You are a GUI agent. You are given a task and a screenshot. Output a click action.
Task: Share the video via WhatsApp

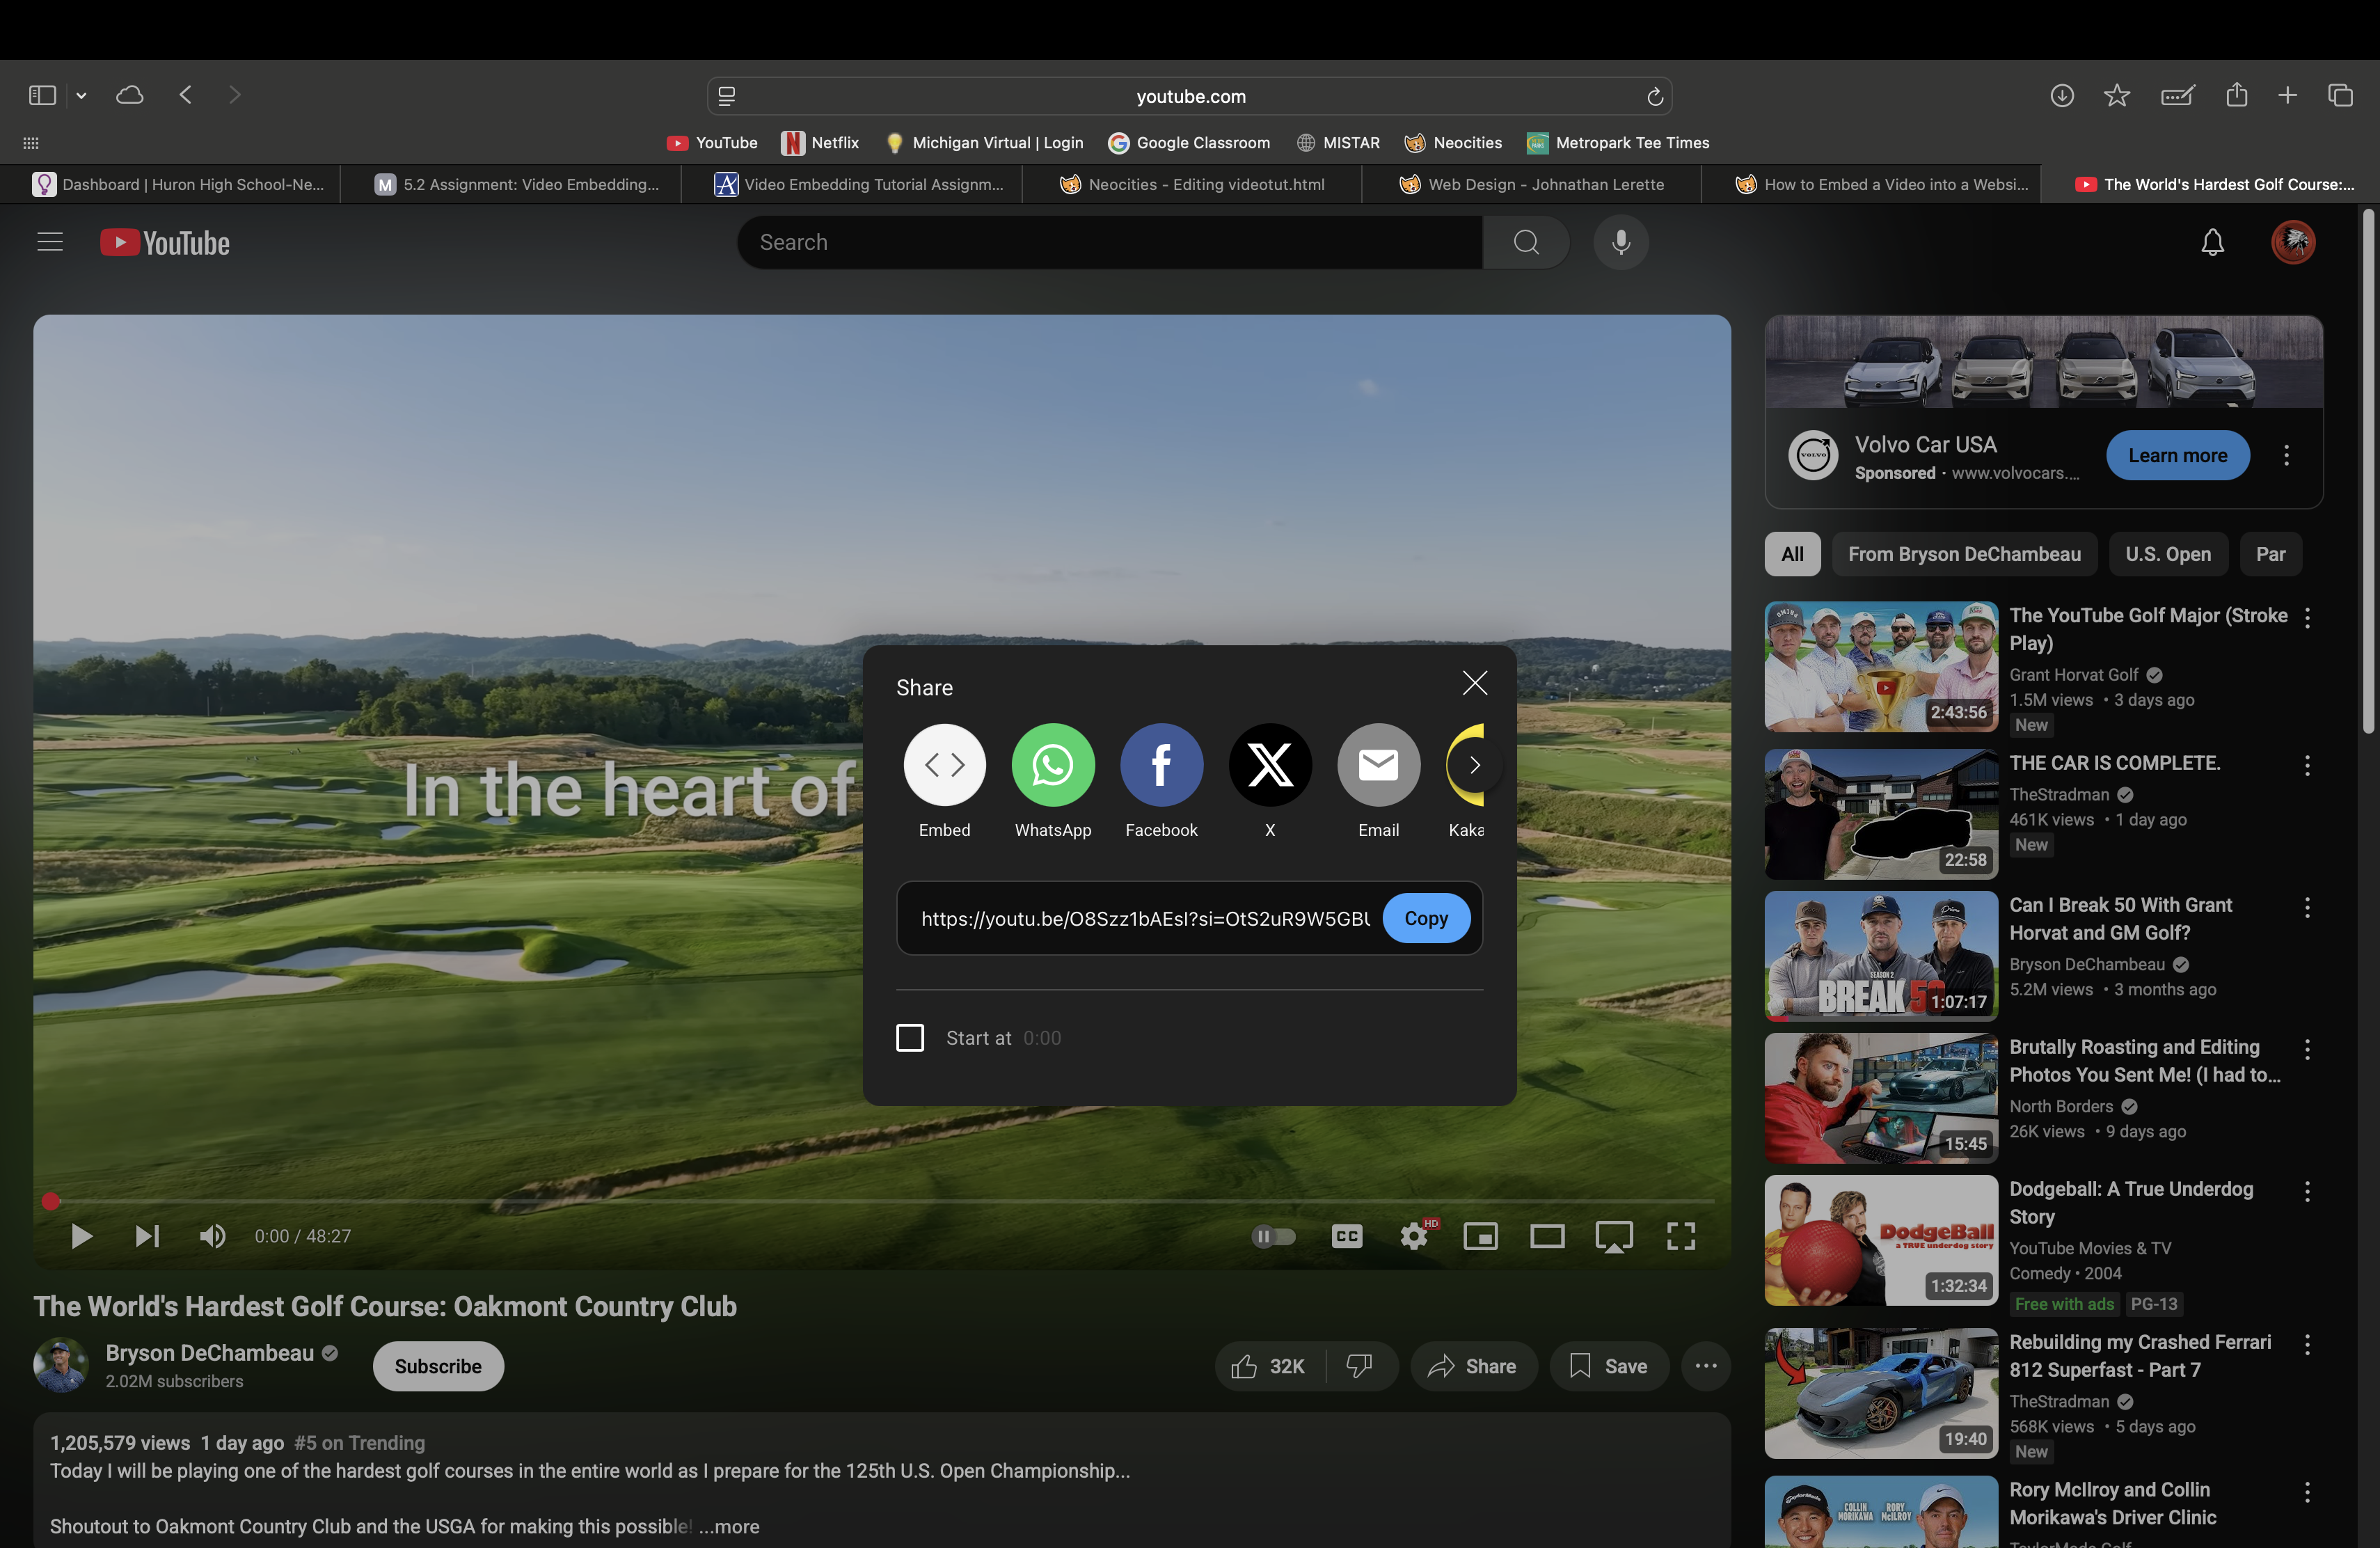(x=1053, y=765)
